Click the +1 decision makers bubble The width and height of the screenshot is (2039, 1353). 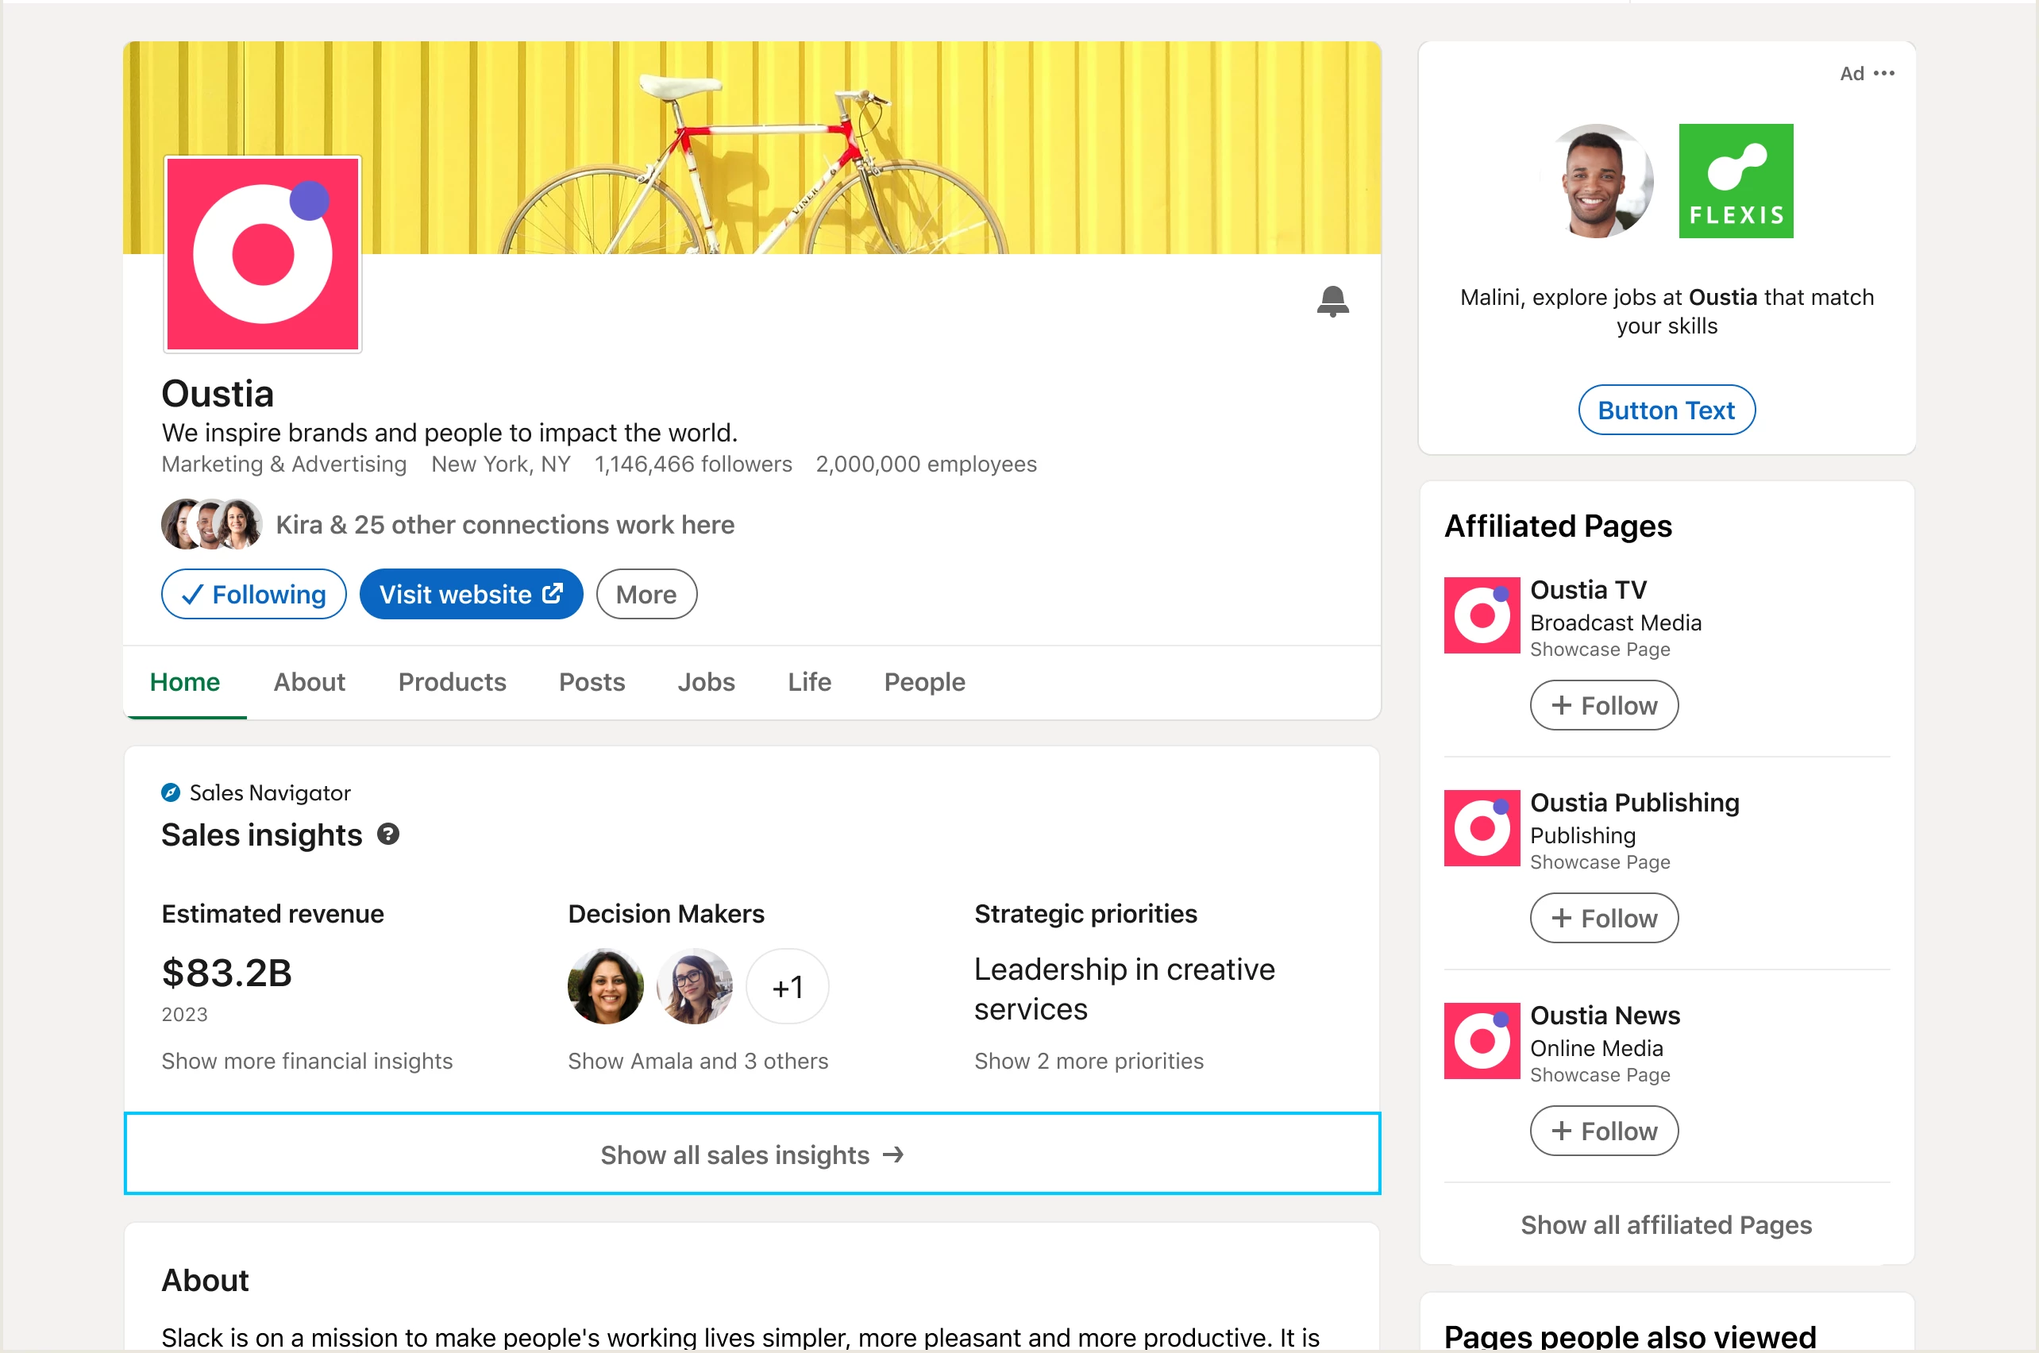coord(787,986)
